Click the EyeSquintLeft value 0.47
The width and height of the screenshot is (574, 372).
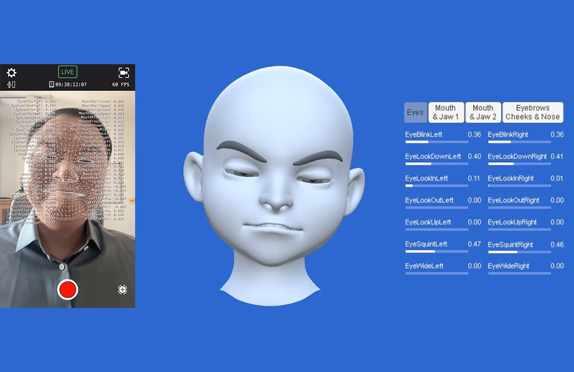[x=474, y=244]
